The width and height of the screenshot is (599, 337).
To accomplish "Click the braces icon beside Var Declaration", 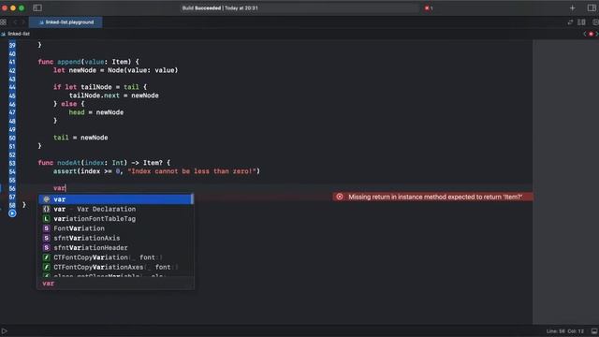I will pyautogui.click(x=46, y=209).
